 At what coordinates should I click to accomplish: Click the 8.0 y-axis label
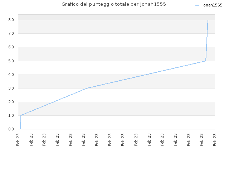point(11,20)
